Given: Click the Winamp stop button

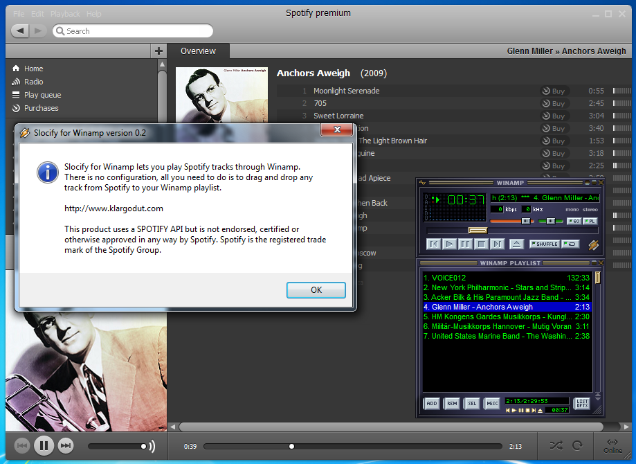Looking at the screenshot, I should click(x=482, y=244).
